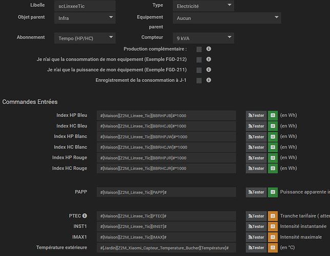Enable Production complémentaire checkbox
330x256 pixels.
click(x=199, y=50)
